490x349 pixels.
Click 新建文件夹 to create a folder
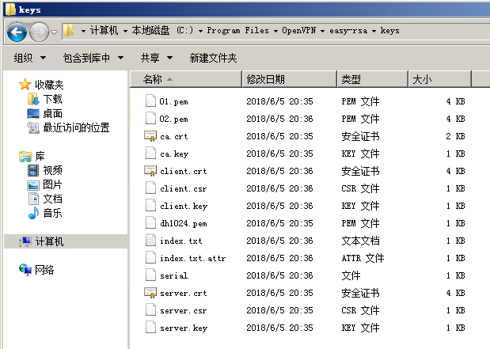pos(213,58)
